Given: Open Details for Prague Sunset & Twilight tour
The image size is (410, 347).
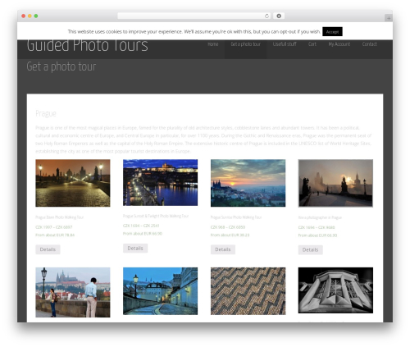Looking at the screenshot, I should pyautogui.click(x=135, y=249).
